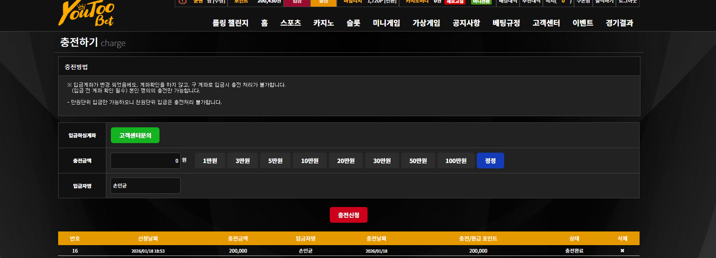Select the 1만원 amount button
The height and width of the screenshot is (258, 716).
(210, 161)
